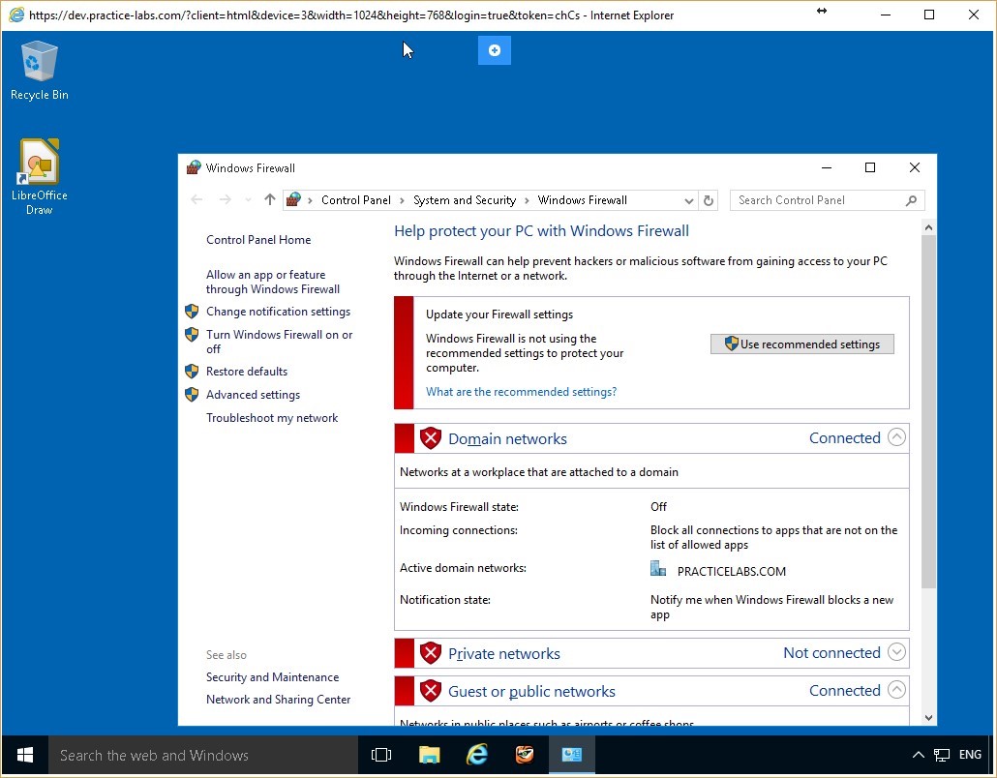Click the red X icon beside Private networks
The width and height of the screenshot is (997, 778).
(431, 652)
